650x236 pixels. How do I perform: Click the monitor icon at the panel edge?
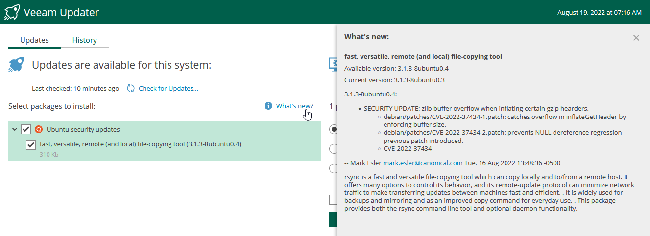tap(332, 64)
